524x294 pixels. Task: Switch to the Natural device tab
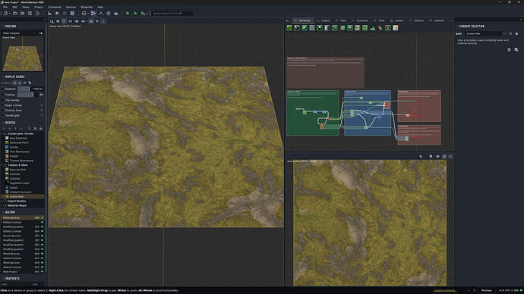[x=396, y=20]
